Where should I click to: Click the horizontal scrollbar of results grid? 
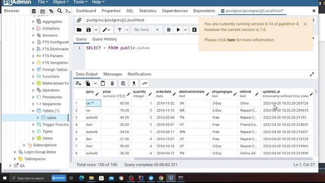[x=223, y=159]
